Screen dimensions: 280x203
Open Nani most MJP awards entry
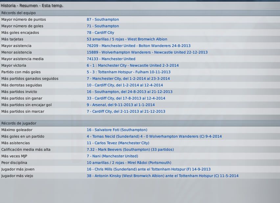[112, 156]
